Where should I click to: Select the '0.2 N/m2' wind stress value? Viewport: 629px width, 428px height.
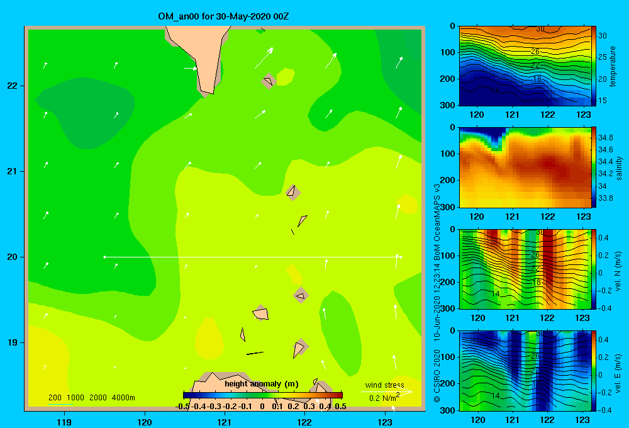coord(384,398)
